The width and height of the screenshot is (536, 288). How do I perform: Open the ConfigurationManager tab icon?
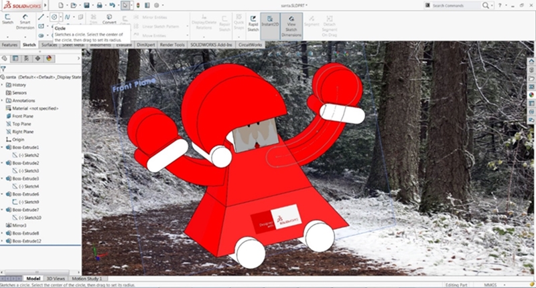point(26,59)
